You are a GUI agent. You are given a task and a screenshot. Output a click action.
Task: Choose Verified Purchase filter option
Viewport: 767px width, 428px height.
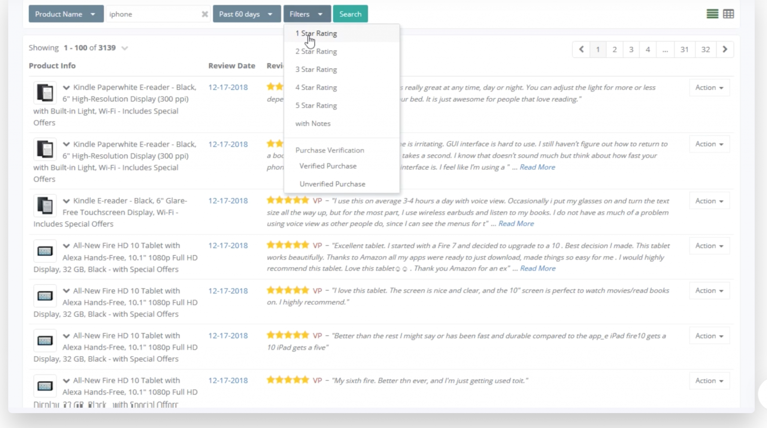pyautogui.click(x=342, y=166)
